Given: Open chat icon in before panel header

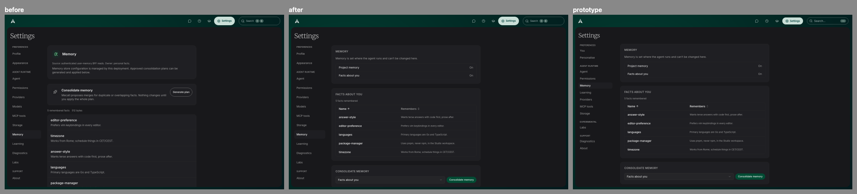Looking at the screenshot, I should pyautogui.click(x=189, y=21).
